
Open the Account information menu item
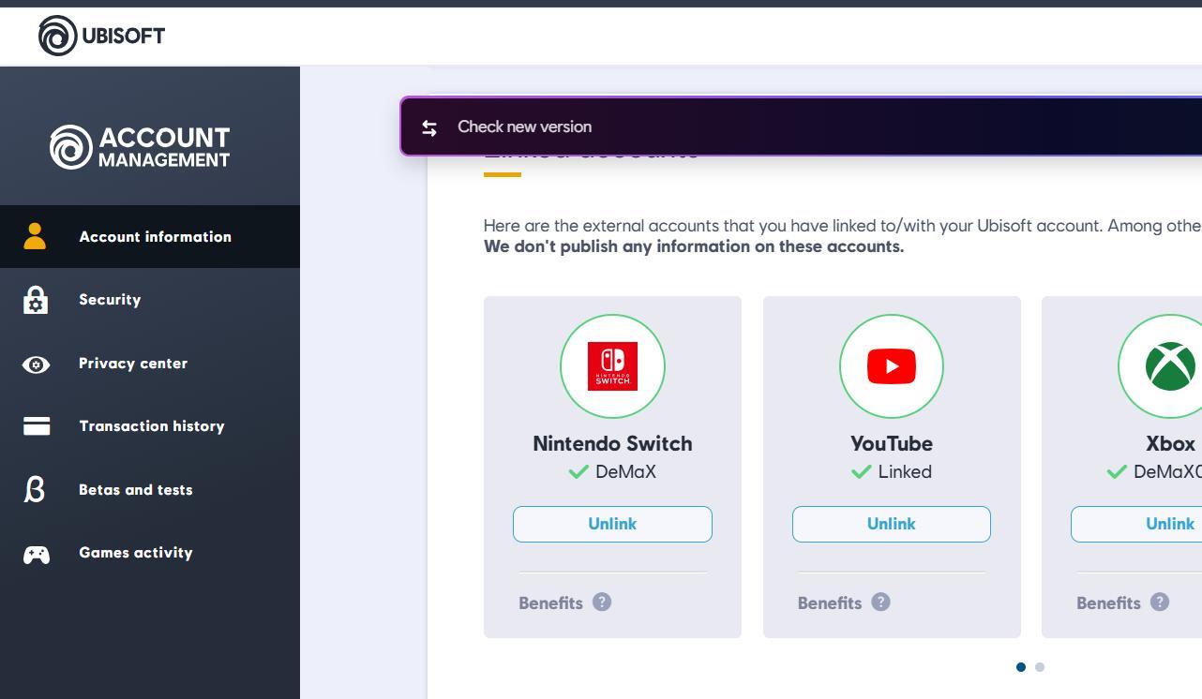[150, 236]
